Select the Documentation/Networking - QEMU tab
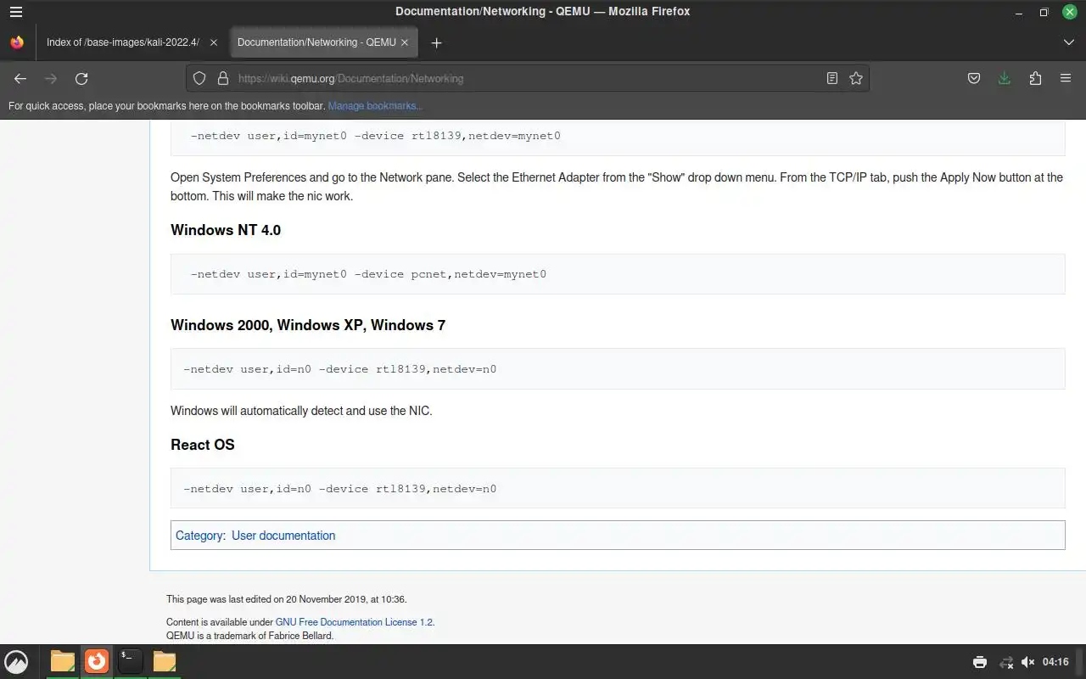1086x679 pixels. pos(316,42)
